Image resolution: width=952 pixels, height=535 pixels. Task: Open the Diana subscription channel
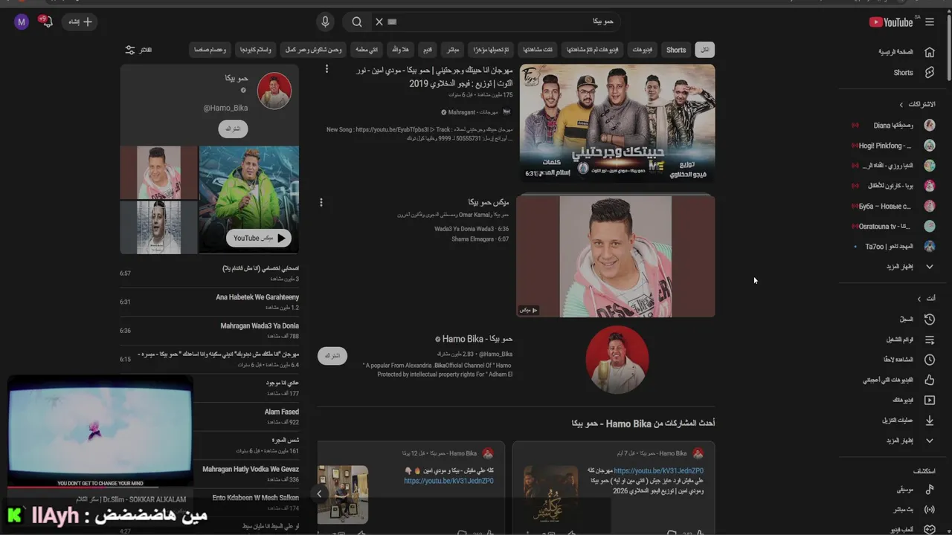click(893, 126)
